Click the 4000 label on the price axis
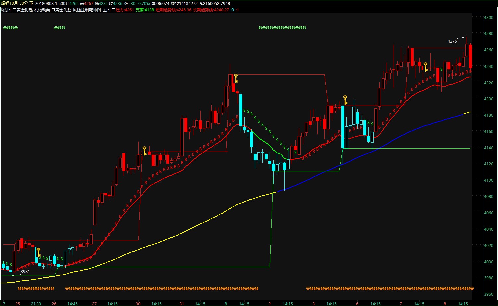The height and width of the screenshot is (306, 498). [489, 262]
